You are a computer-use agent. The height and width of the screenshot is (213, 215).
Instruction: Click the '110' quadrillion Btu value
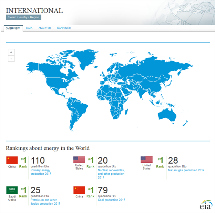coord(38,161)
